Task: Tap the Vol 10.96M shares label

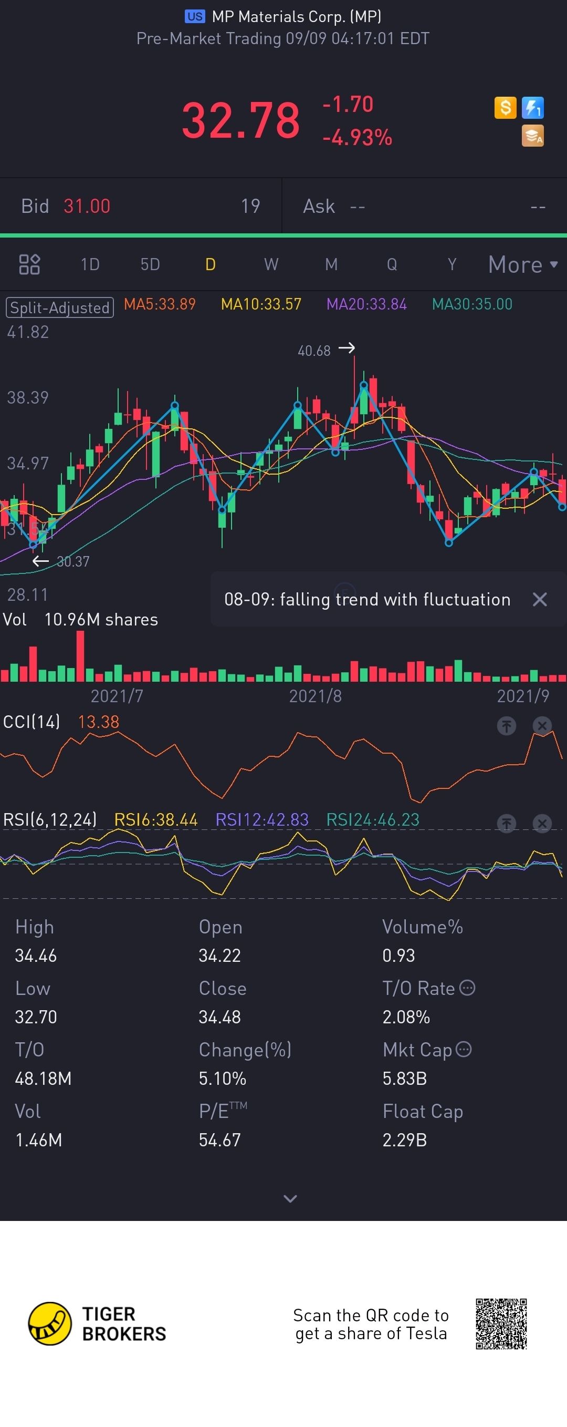Action: 80,619
